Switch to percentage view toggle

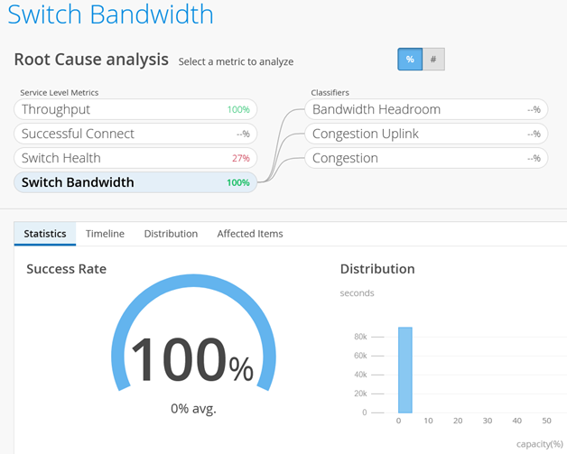click(410, 60)
